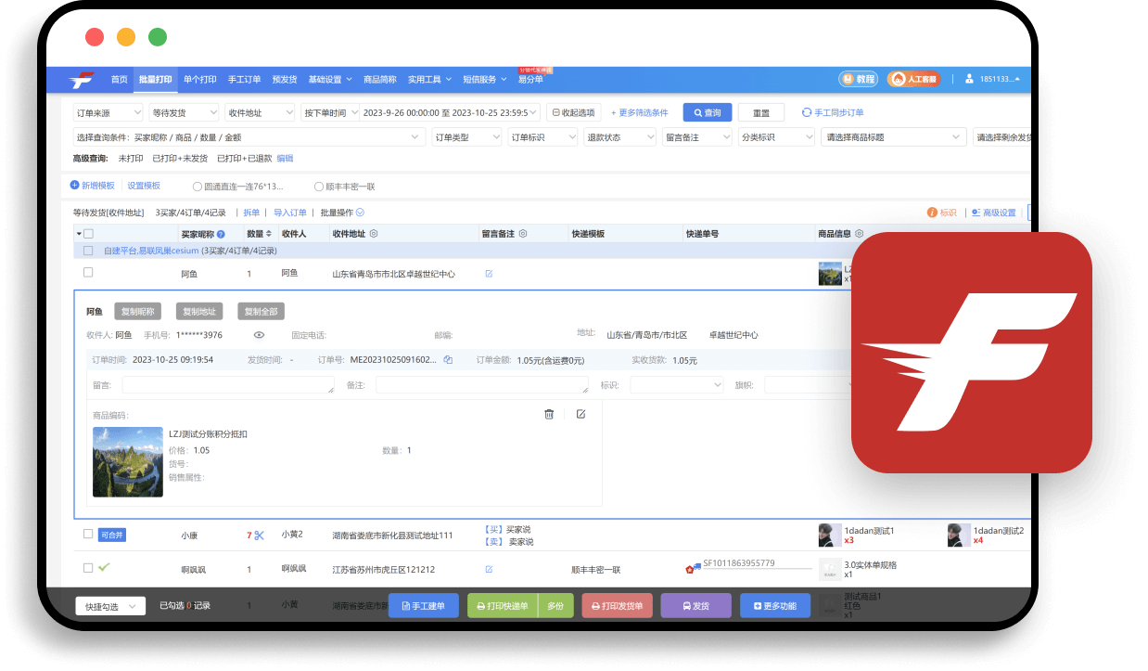Open 人工客服 customer service
1148x671 pixels.
tap(912, 79)
